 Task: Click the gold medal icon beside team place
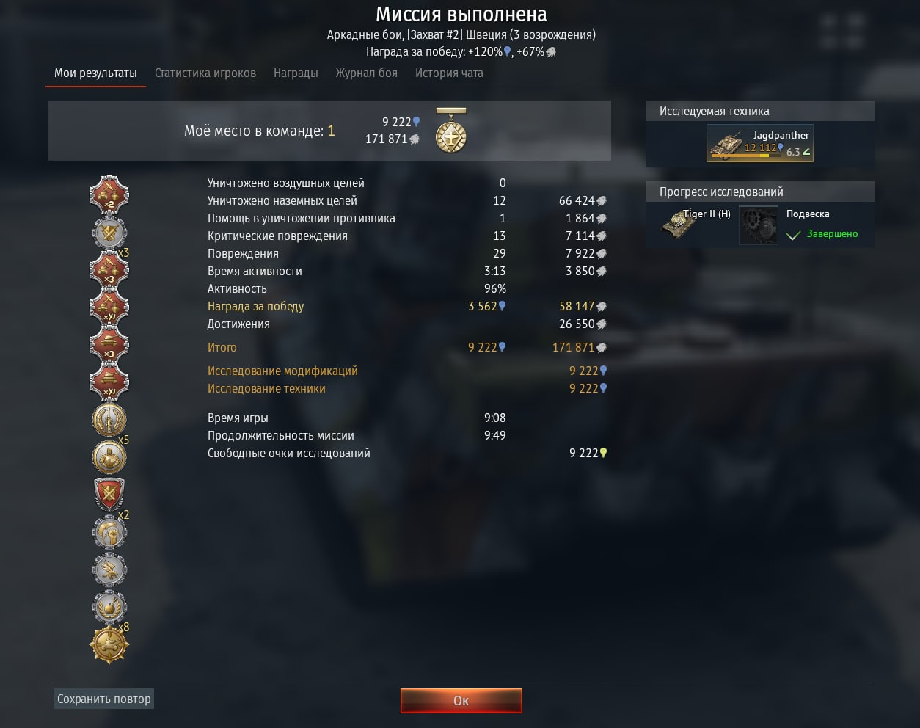pos(450,131)
